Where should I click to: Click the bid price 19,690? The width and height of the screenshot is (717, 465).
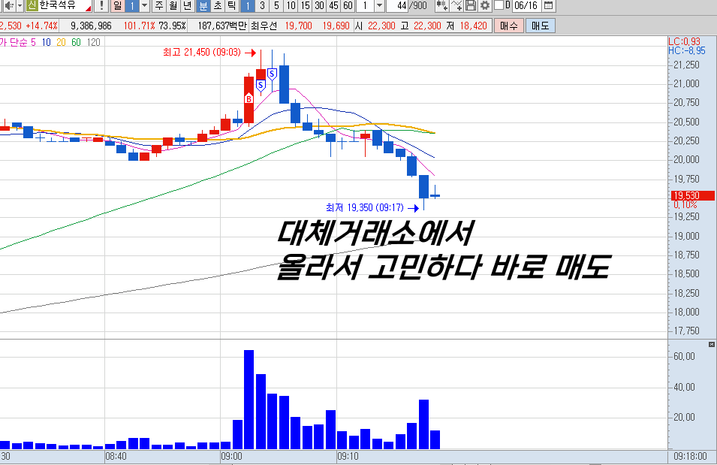coord(336,26)
